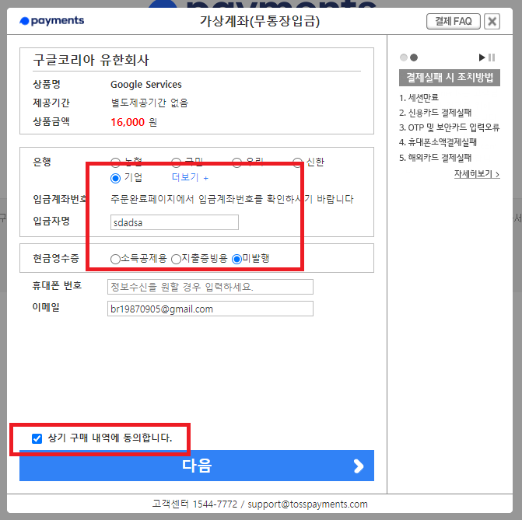Click the support@tosspayments.com email text

coord(307,504)
